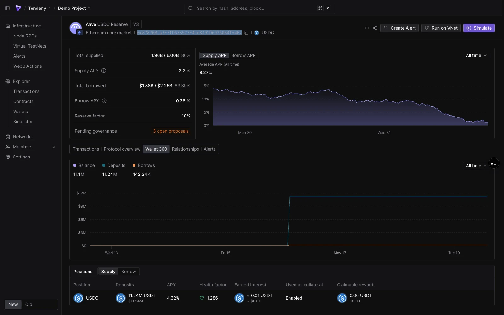The image size is (504, 315).
Task: Click the highlighted contract address
Action: [189, 33]
